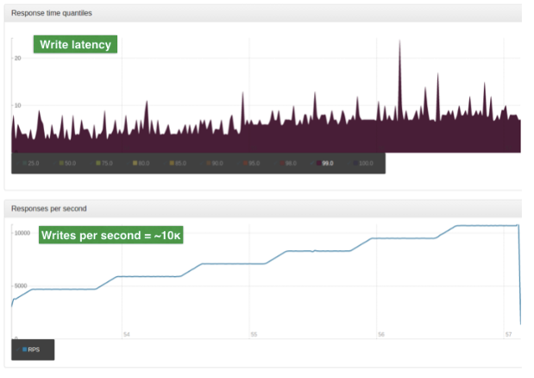Enable the 80.0 quantile series
The width and height of the screenshot is (534, 378).
(141, 163)
